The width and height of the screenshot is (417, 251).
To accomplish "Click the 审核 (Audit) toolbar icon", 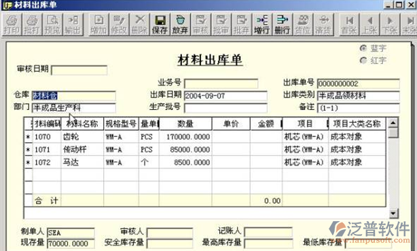I will point(200,24).
